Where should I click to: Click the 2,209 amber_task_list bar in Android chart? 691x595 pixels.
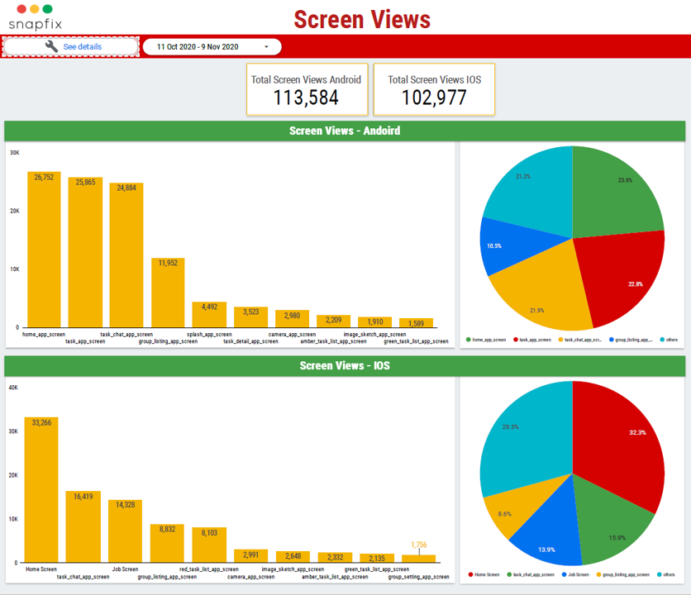pos(334,321)
